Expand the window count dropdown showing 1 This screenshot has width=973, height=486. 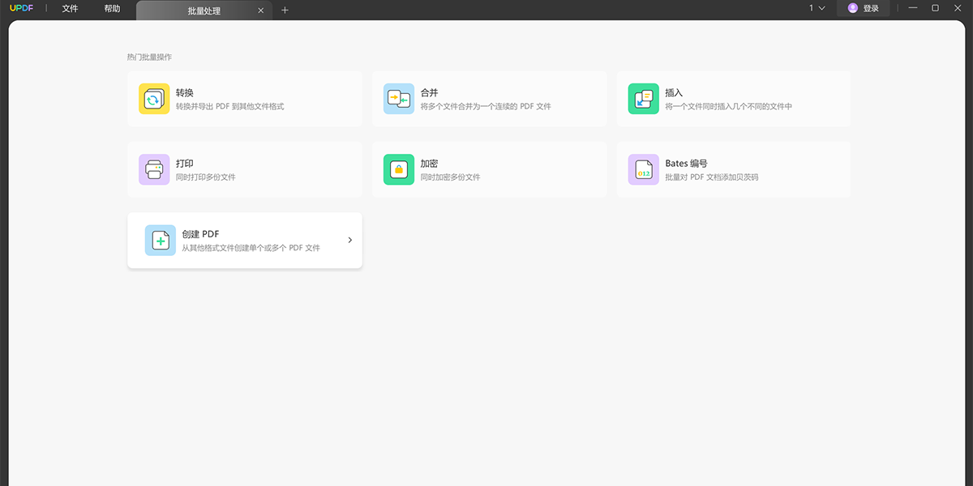817,8
